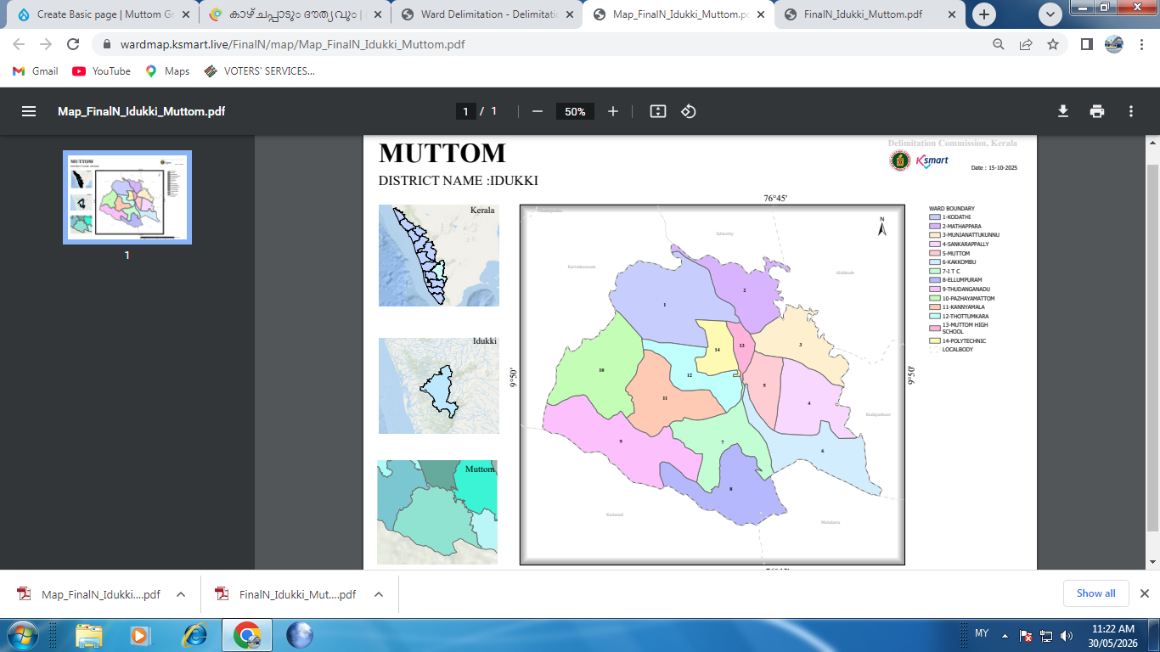The height and width of the screenshot is (652, 1160).
Task: Share this page from the address bar
Action: coord(1026,44)
